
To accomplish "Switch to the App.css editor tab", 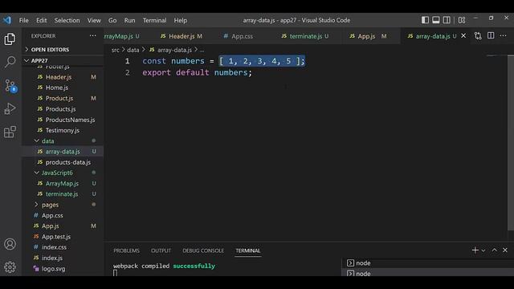I will (x=243, y=36).
